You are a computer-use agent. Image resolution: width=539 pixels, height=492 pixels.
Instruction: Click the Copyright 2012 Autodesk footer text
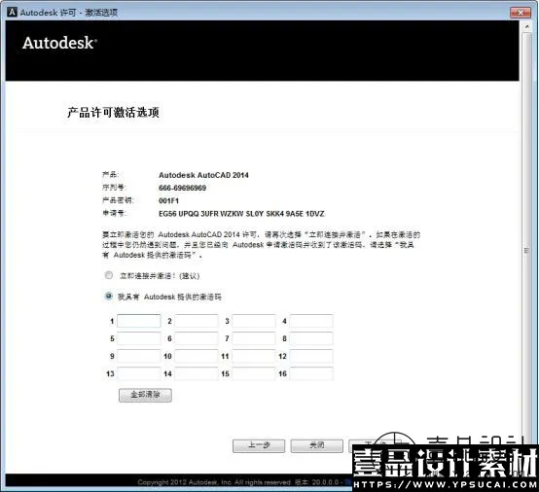pos(214,482)
